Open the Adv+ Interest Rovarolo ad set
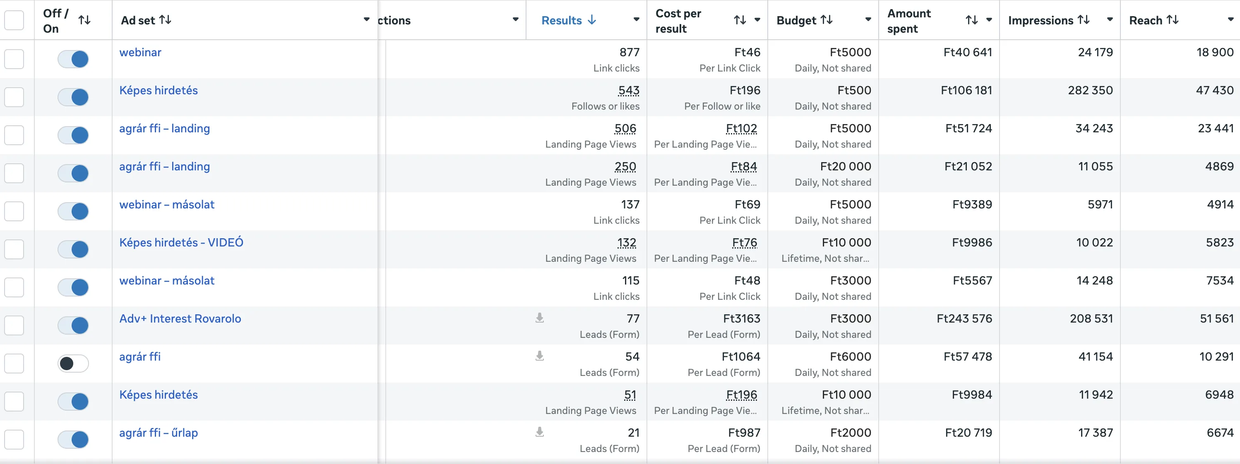The width and height of the screenshot is (1240, 464). pyautogui.click(x=180, y=318)
